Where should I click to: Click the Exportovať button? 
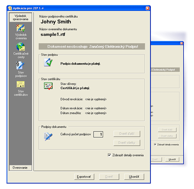coord(84,177)
